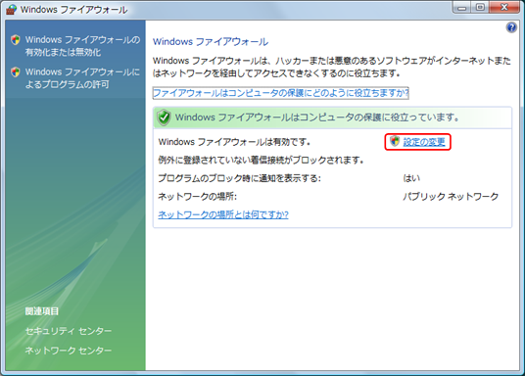
Task: Click text 例外に登録されていない着信接続がブロックされます。
Action: point(262,160)
